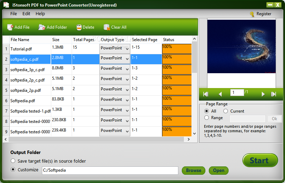
Task: Click the 100% progress bar for Softpedia.pdf
Action: pyautogui.click(x=177, y=100)
